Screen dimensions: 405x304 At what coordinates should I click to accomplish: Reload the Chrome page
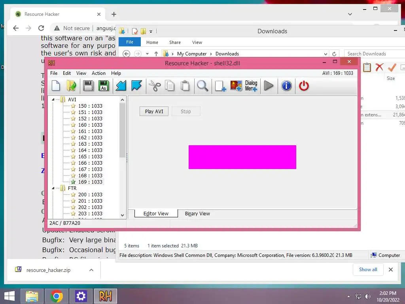pos(41,28)
